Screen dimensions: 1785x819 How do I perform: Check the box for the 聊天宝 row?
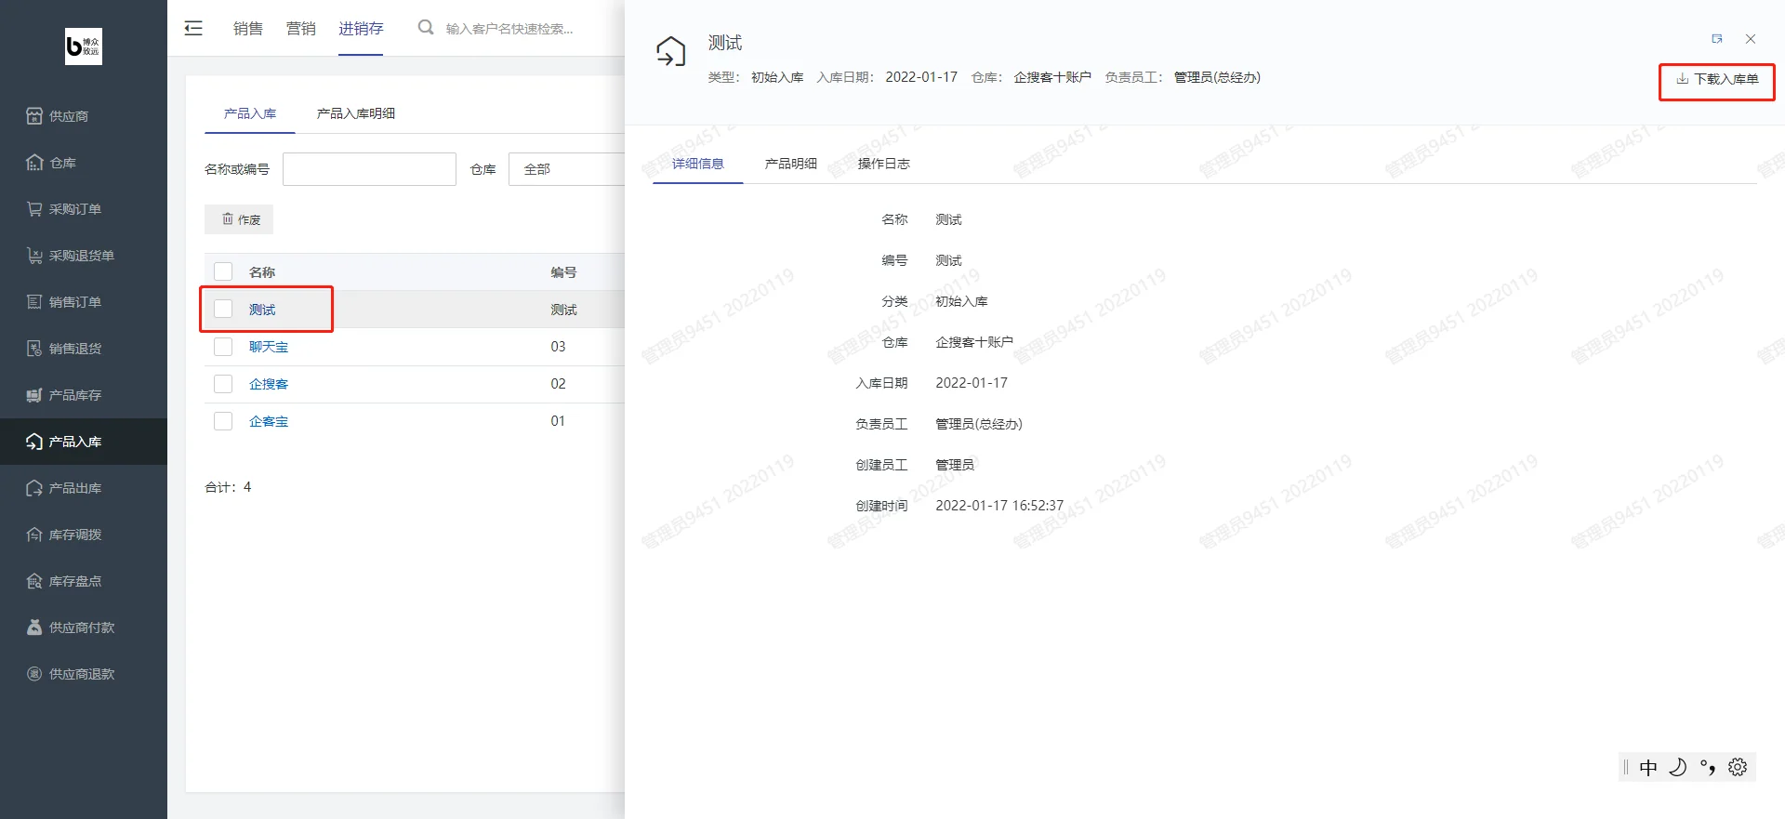pyautogui.click(x=223, y=346)
